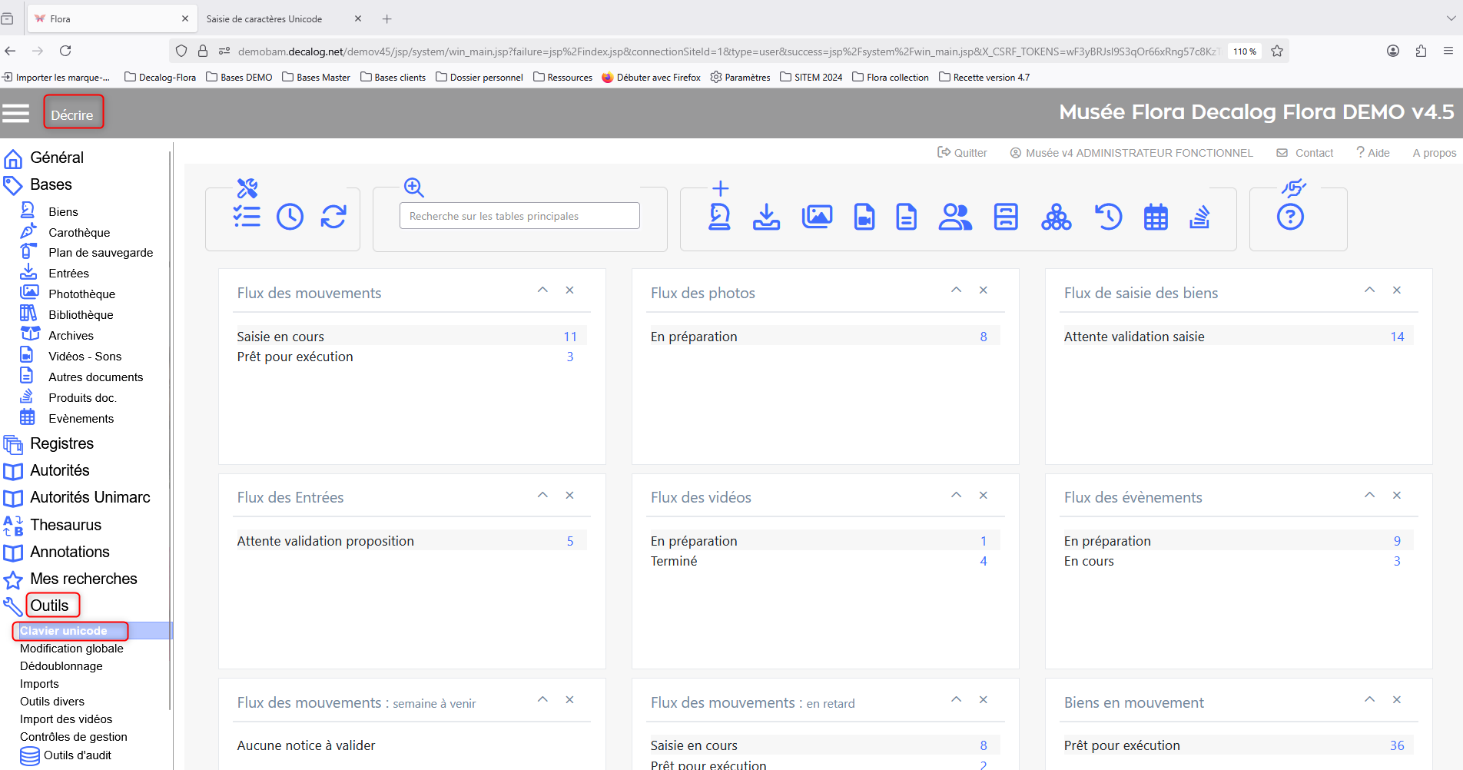This screenshot has width=1463, height=770.
Task: Focus the Recherche sur les tables principales field
Action: tap(519, 216)
